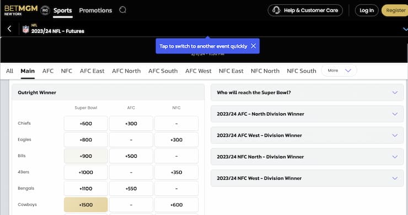Open the More tabs dropdown
Viewport: 408px width, 215px height.
tap(339, 70)
